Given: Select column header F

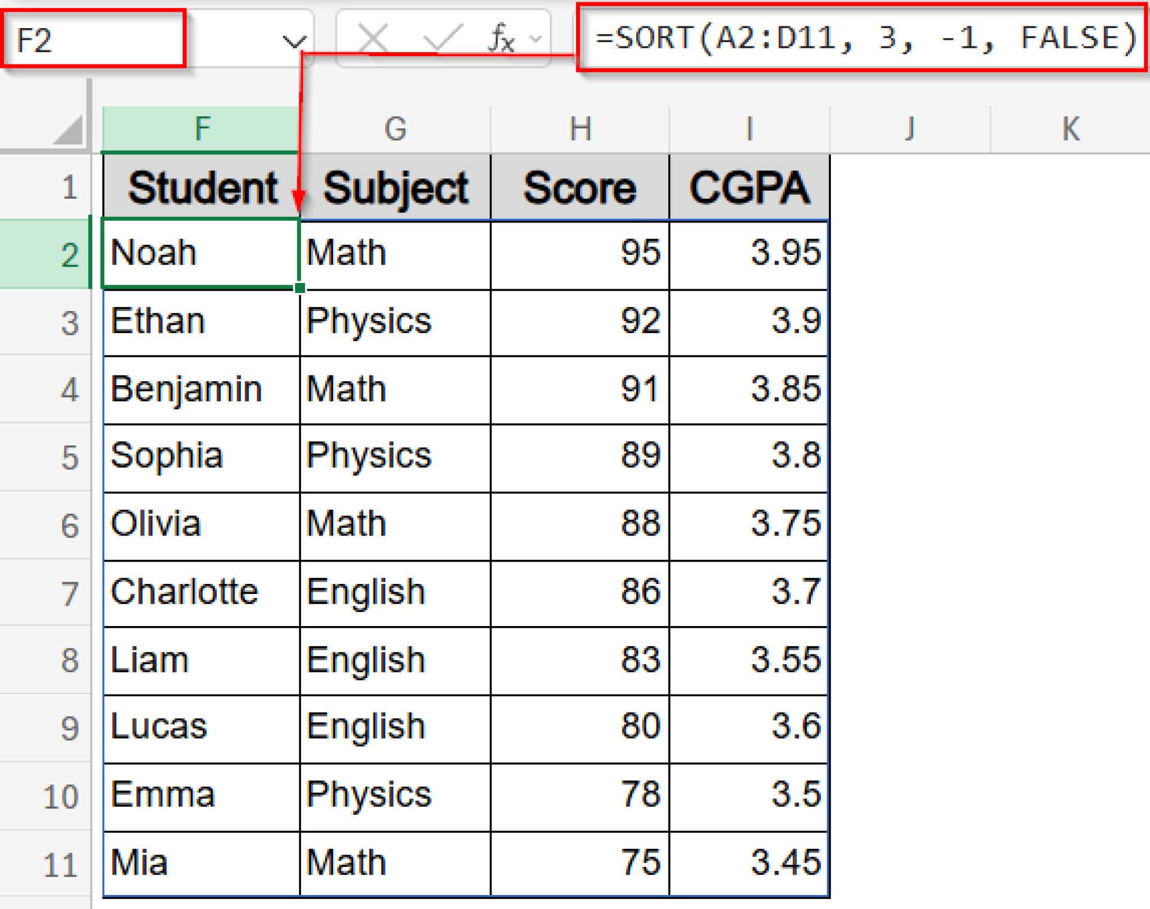Looking at the screenshot, I should click(202, 129).
